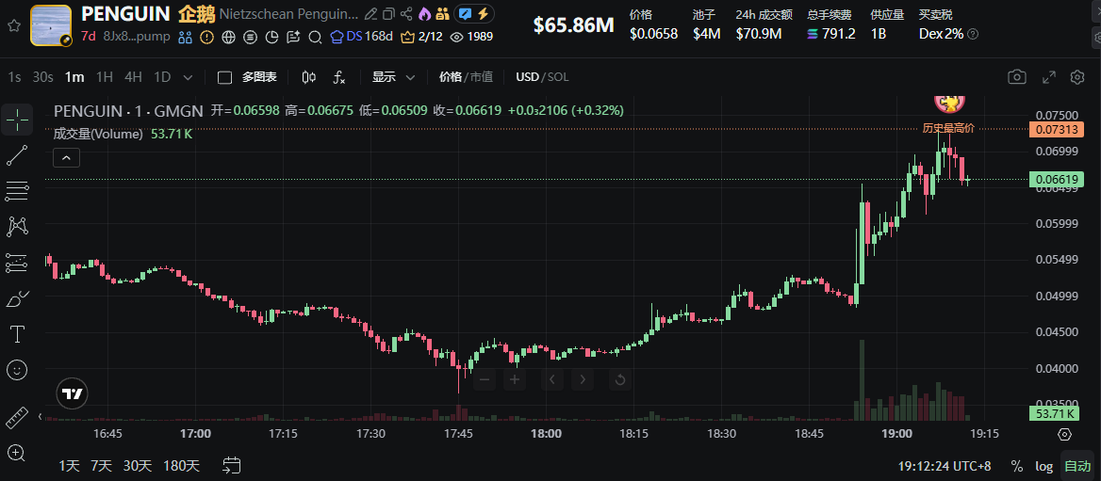1101x481 pixels.
Task: Click the DS 168d chef hat badge
Action: [x=362, y=37]
